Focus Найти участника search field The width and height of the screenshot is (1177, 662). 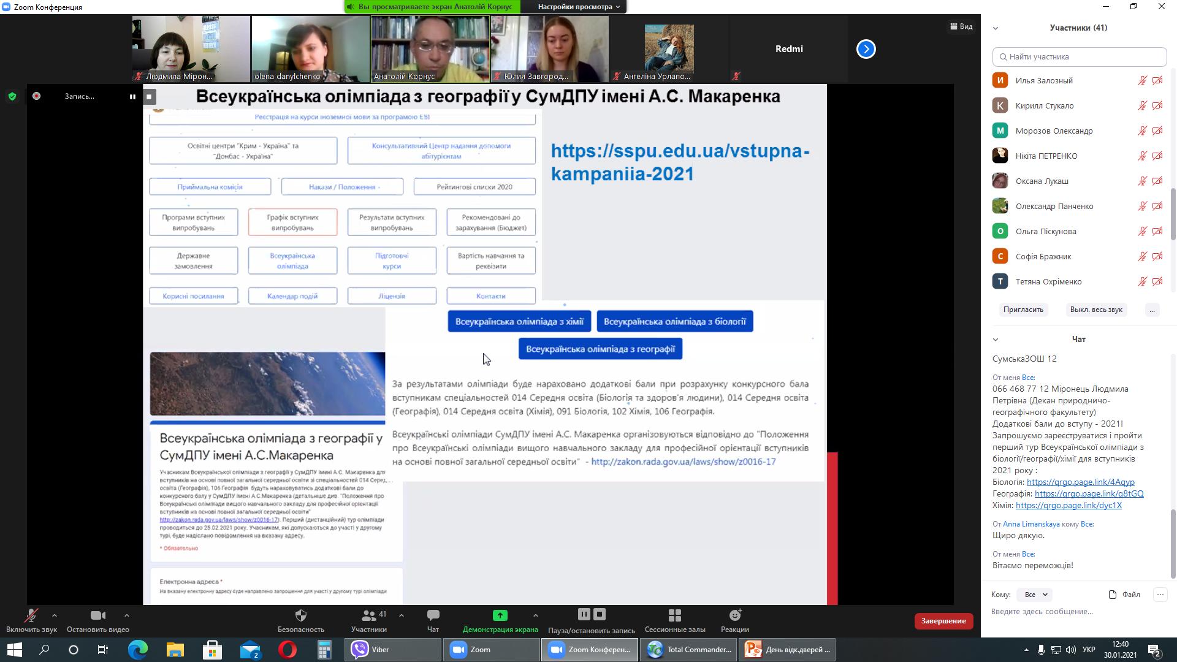[x=1080, y=56]
